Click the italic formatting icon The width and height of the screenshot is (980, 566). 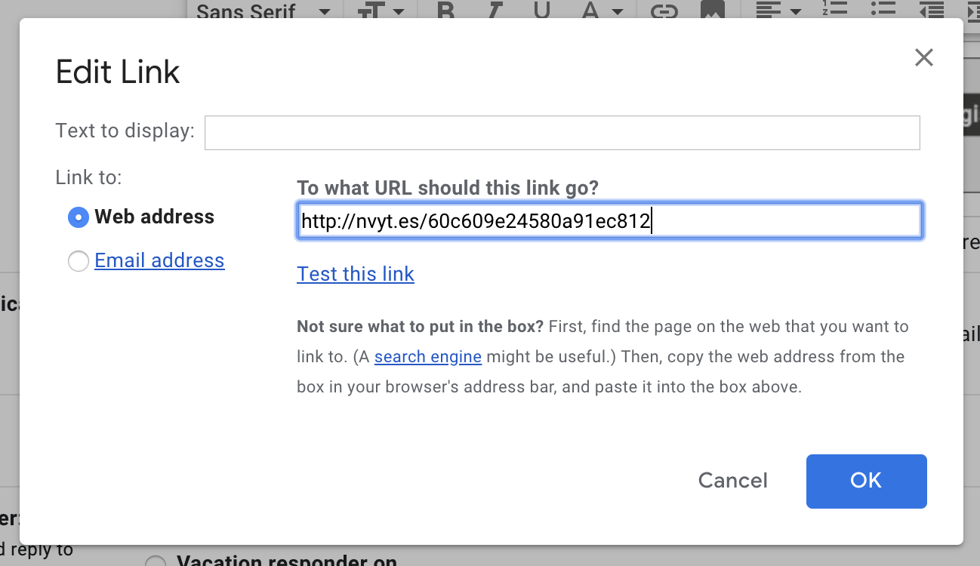[495, 11]
